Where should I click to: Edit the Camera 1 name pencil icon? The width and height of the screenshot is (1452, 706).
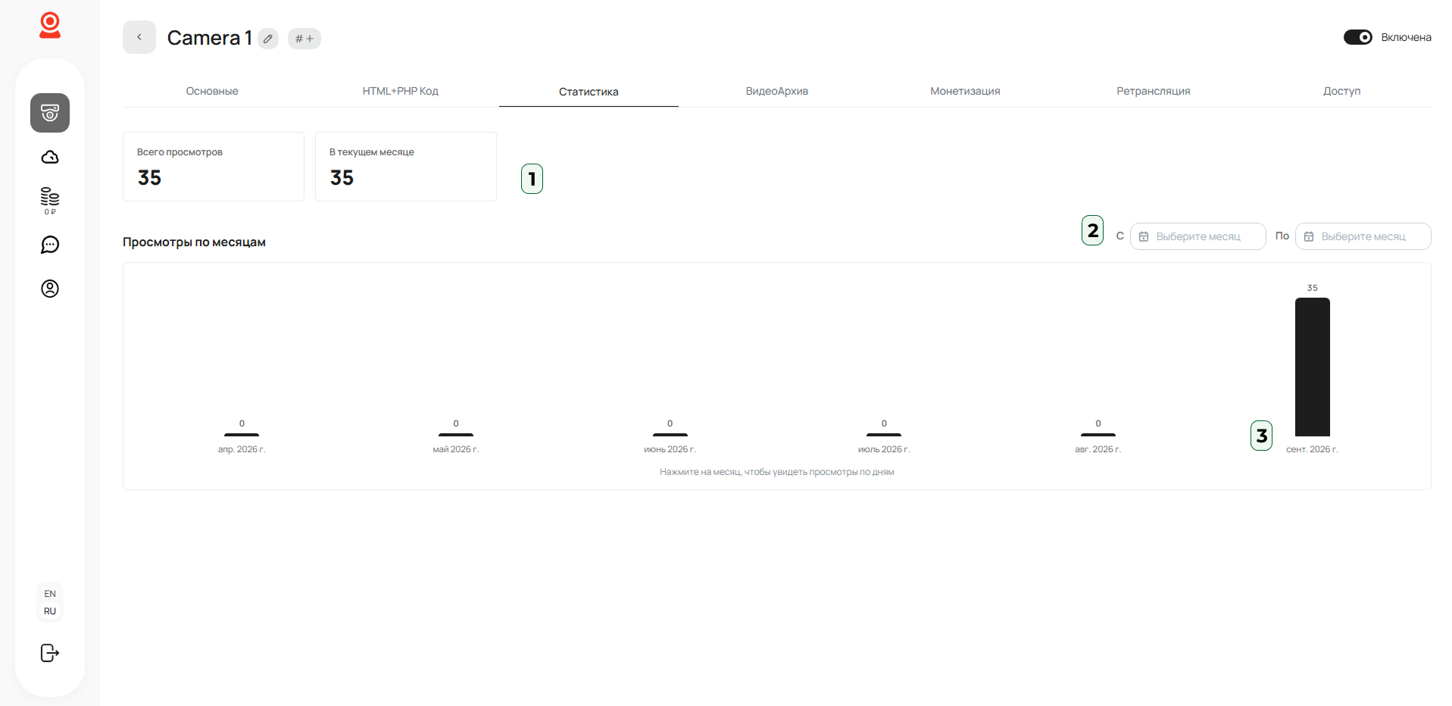coord(268,39)
